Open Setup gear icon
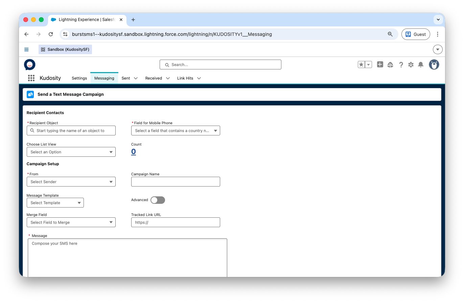Image resolution: width=464 pixels, height=302 pixels. click(x=411, y=65)
